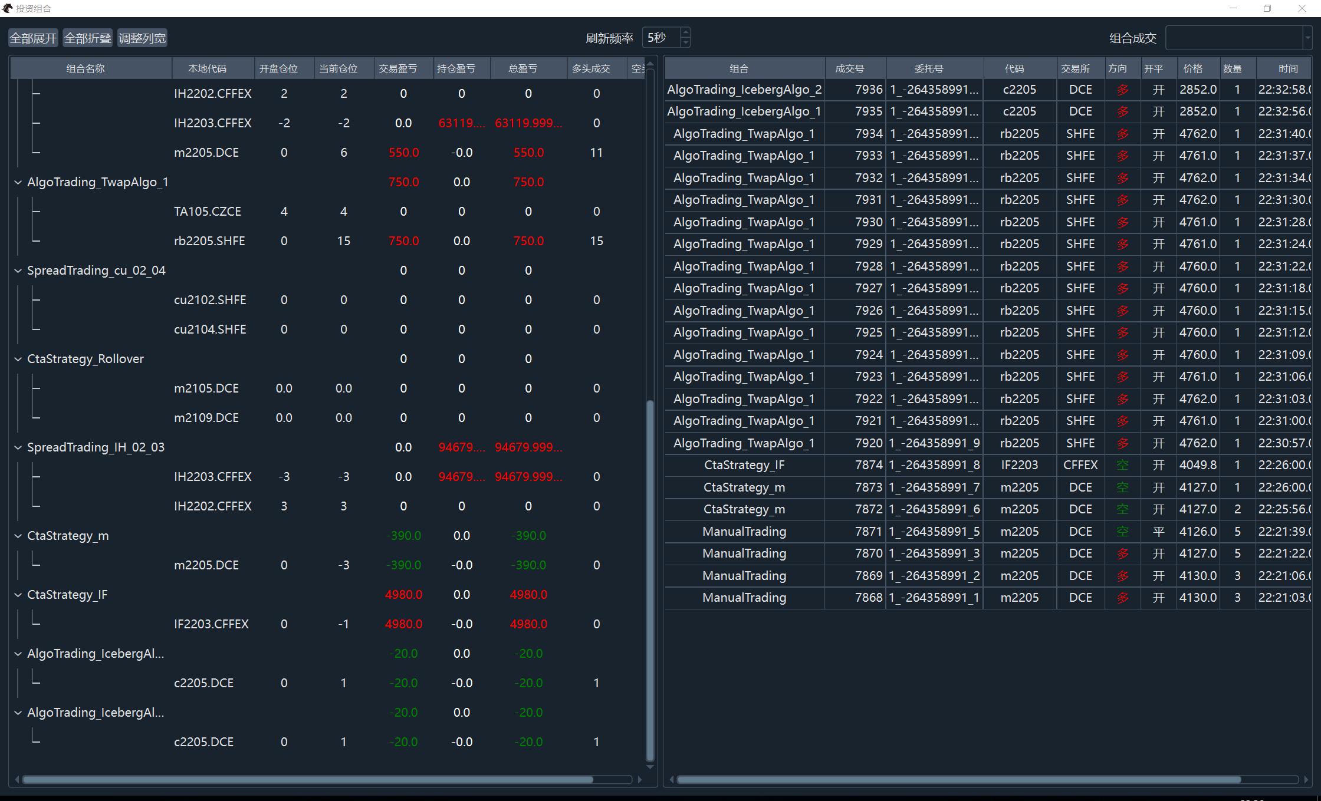Screen dimensions: 1321x801
Task: Click the 全部折叠 button
Action: tap(87, 38)
